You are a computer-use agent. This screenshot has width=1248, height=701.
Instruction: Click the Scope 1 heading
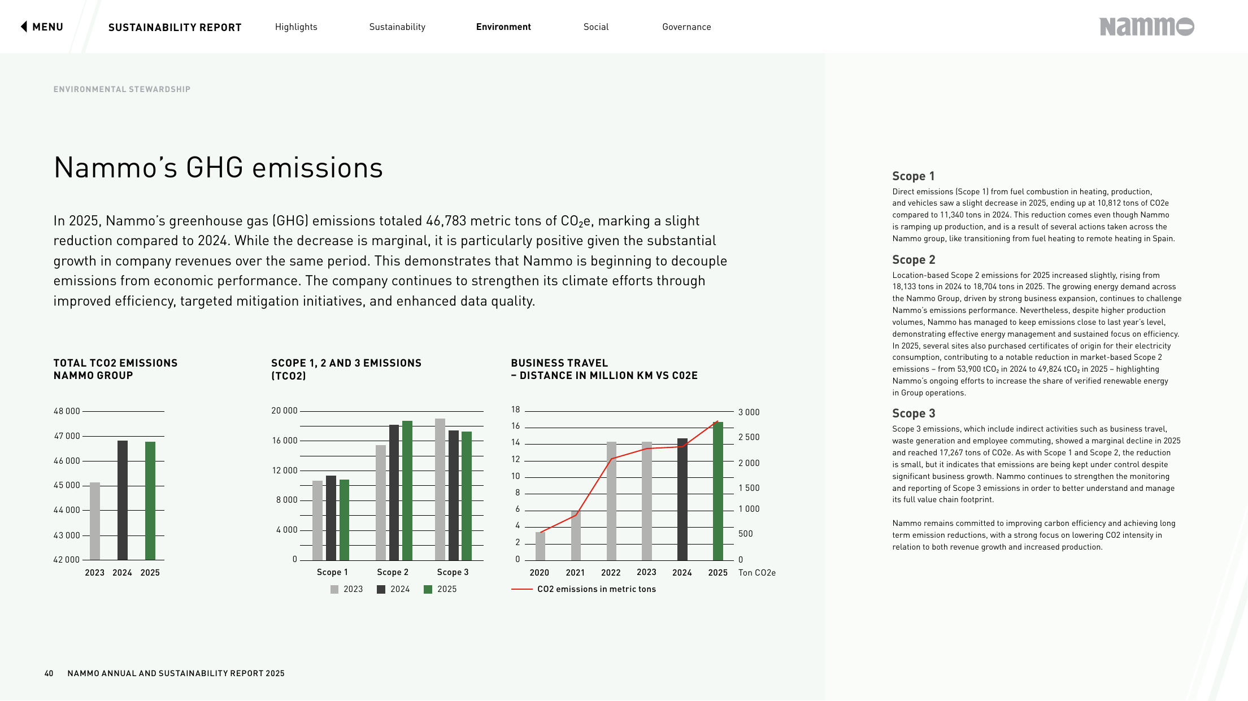(914, 176)
